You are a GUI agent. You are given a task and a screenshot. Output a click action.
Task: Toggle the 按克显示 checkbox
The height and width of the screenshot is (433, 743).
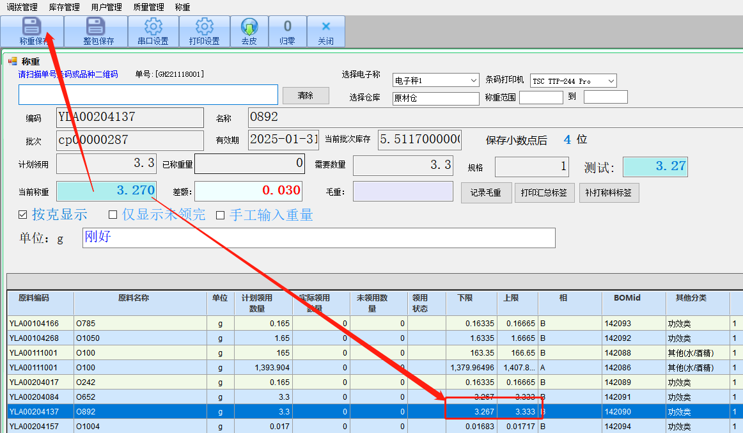(24, 215)
